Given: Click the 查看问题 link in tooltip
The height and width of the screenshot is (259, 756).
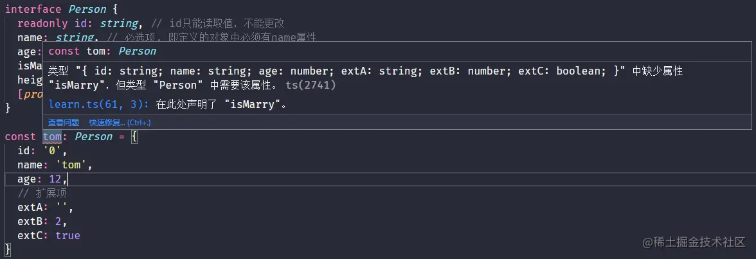Looking at the screenshot, I should (x=64, y=122).
